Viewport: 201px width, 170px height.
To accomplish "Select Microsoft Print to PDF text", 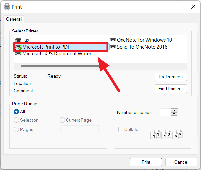I will [x=46, y=47].
